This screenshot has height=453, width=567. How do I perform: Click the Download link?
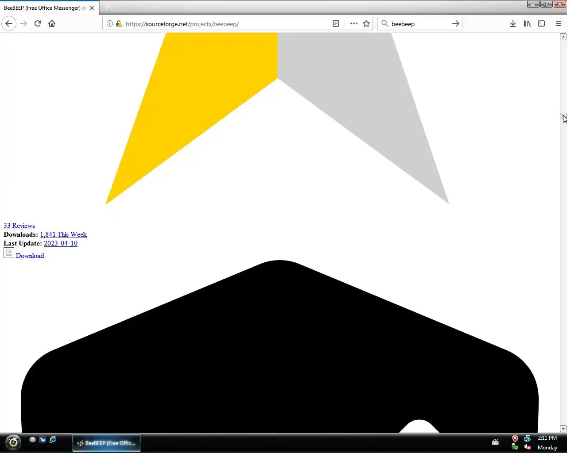(x=30, y=256)
